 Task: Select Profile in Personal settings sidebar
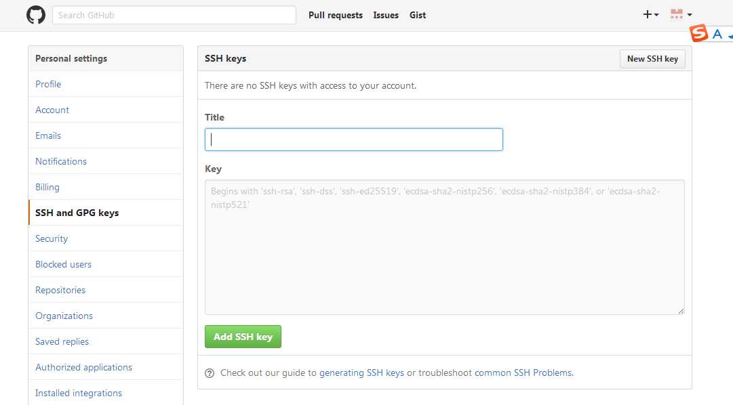(x=48, y=84)
